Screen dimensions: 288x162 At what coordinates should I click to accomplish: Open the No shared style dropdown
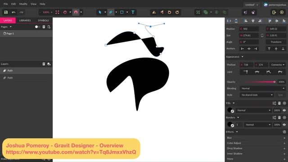point(257,95)
